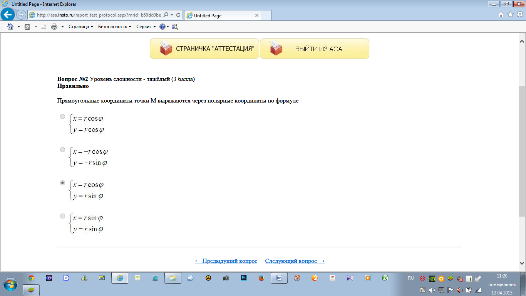This screenshot has width=526, height=296.
Task: Select answer x = r cos φ, y = r sin φ
Action: click(x=63, y=183)
